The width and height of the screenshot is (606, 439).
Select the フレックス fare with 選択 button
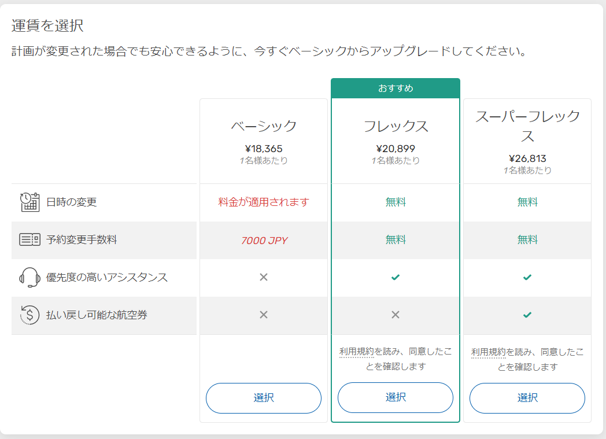tap(396, 397)
